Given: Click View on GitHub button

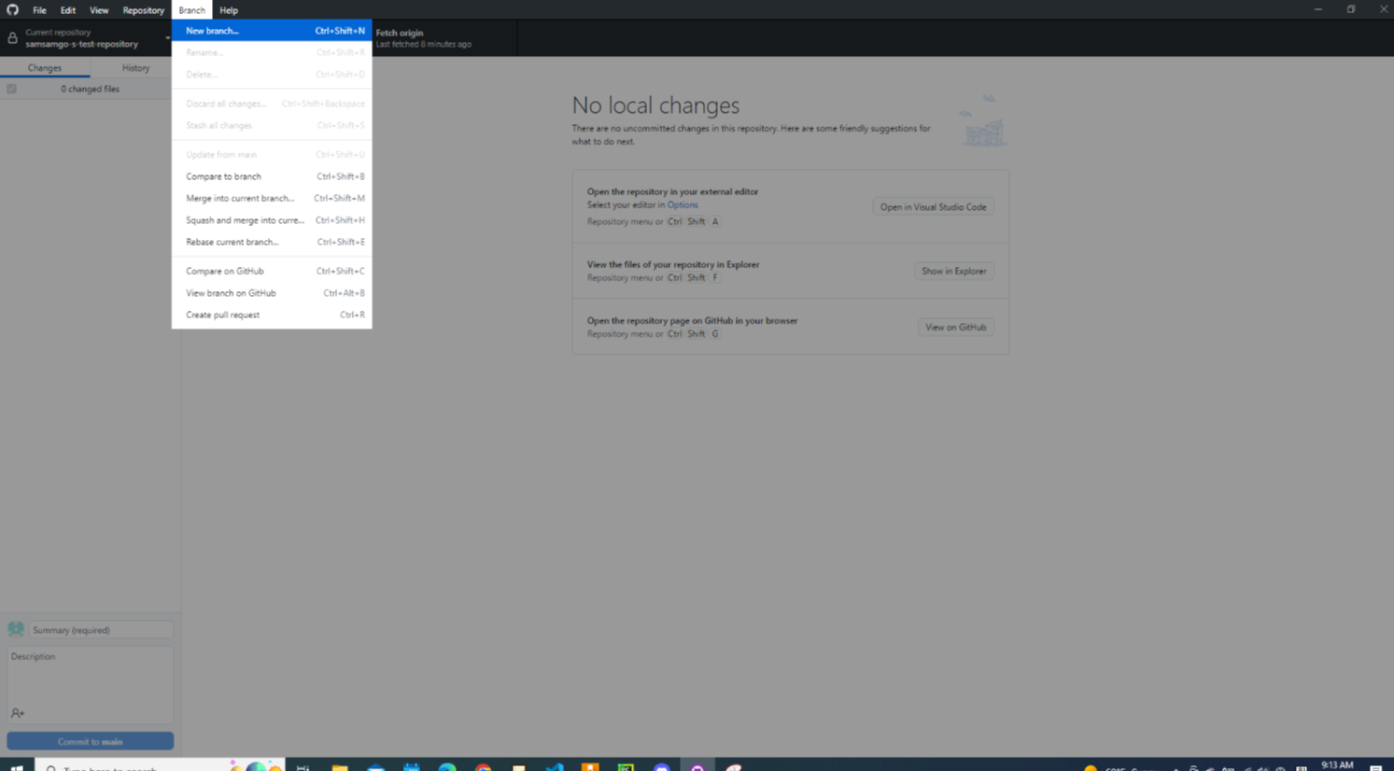Looking at the screenshot, I should [955, 327].
